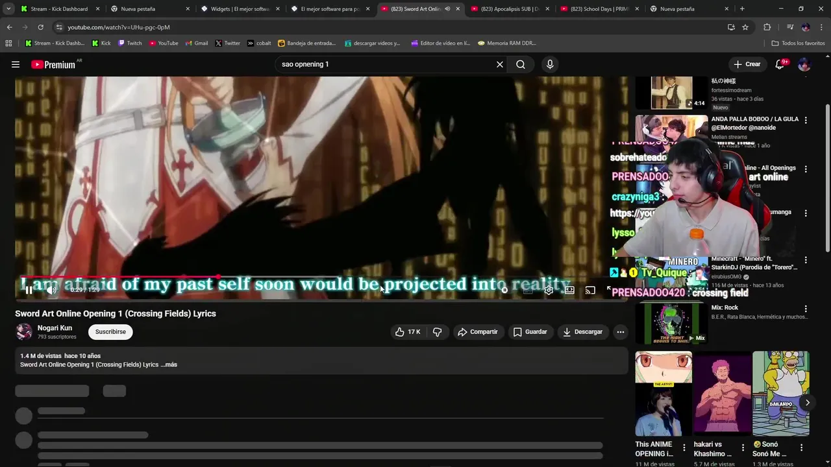Reload the page in the browser toolbar

(x=40, y=27)
